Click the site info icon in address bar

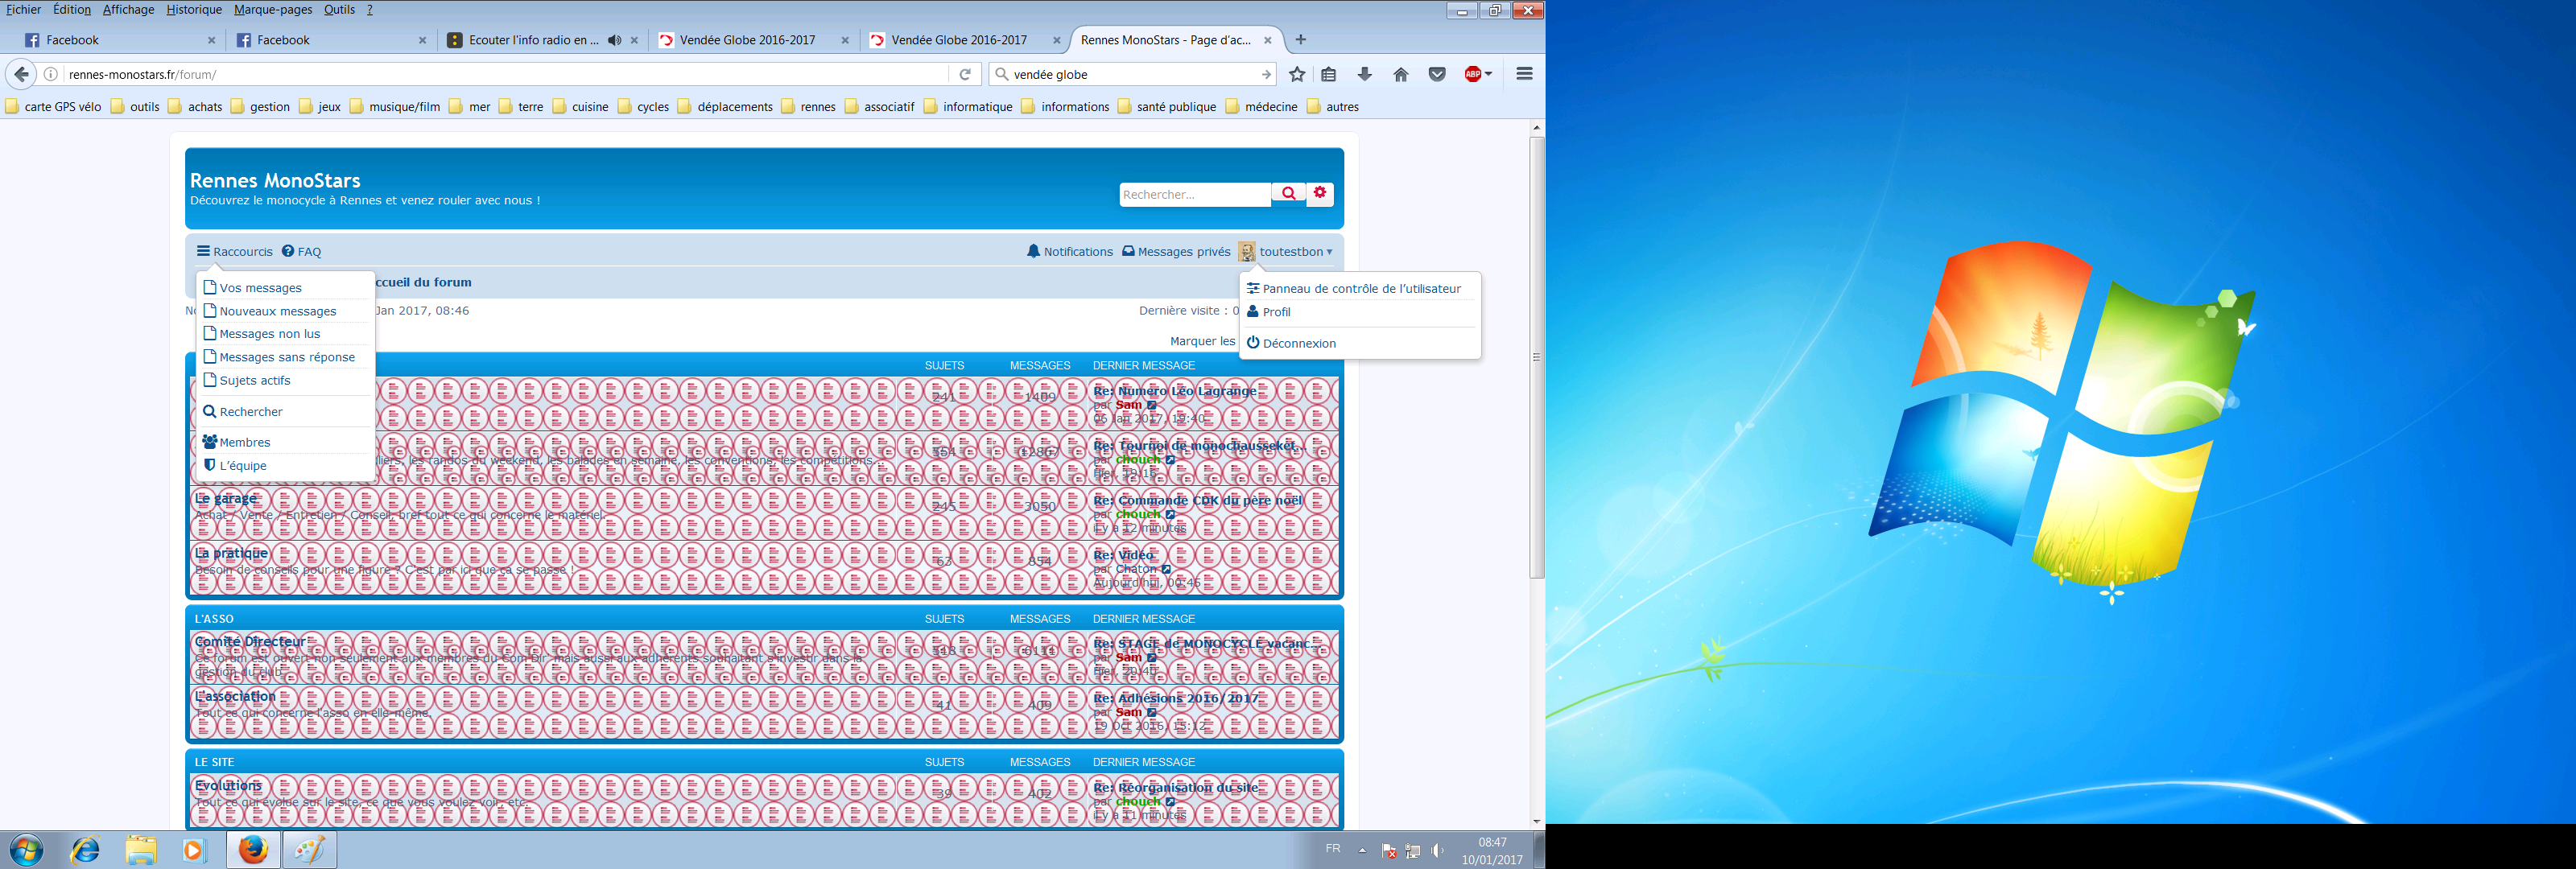point(51,74)
